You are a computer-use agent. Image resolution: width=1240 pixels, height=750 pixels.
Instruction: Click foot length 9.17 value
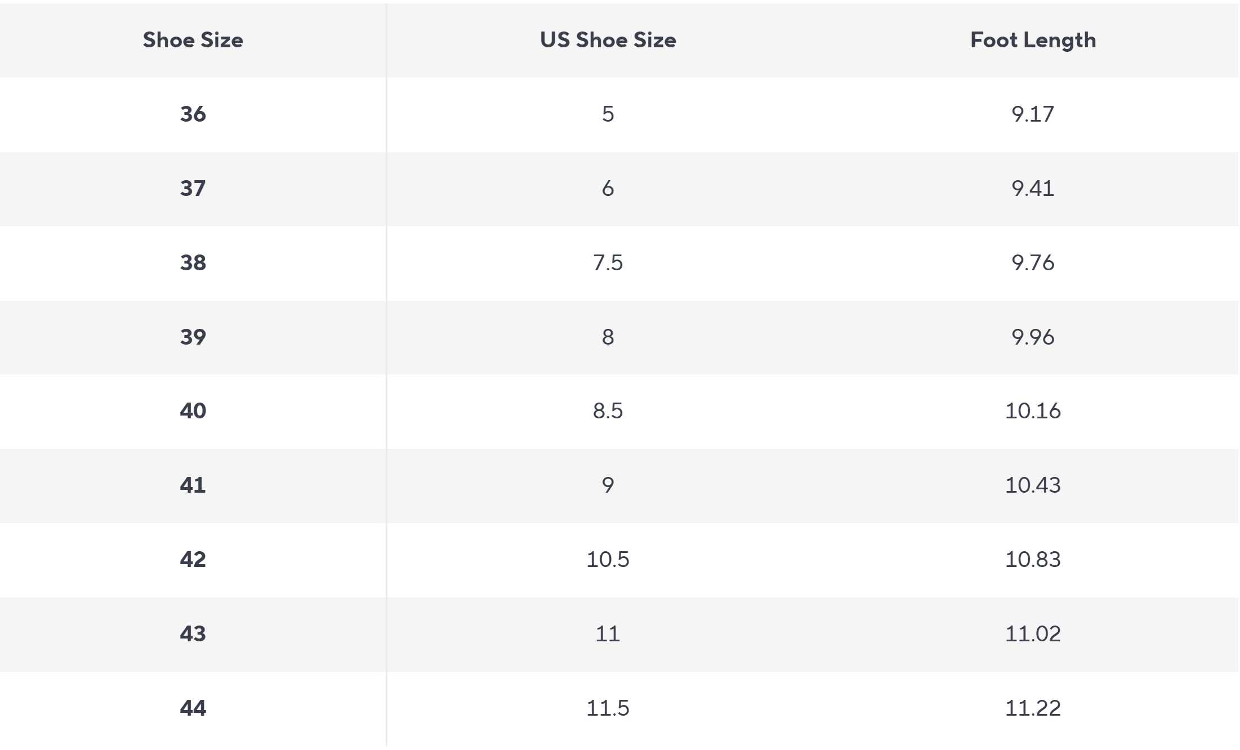[1033, 114]
